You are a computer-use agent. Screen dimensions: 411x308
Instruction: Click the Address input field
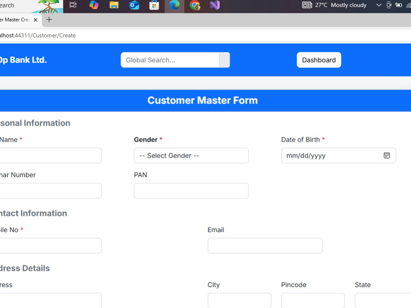tap(51, 301)
